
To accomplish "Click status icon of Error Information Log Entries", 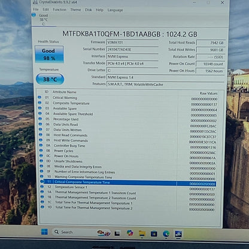I will pyautogui.click(x=41, y=171).
